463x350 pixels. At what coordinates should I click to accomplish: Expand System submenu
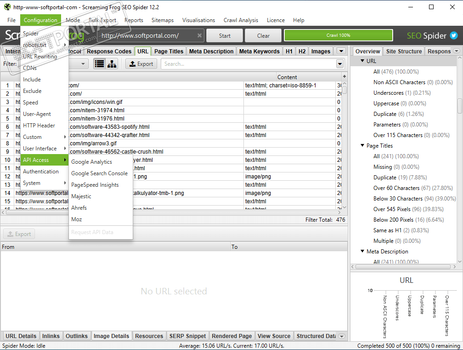coord(44,183)
